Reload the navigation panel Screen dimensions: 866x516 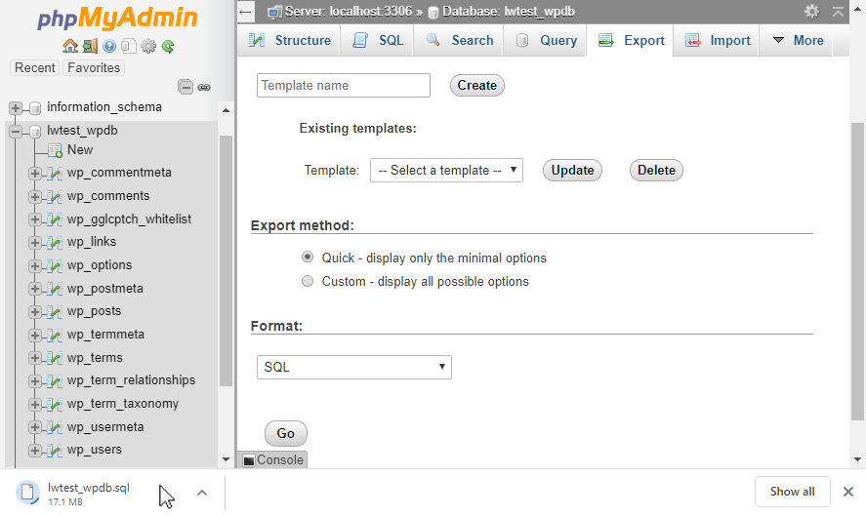tap(168, 46)
